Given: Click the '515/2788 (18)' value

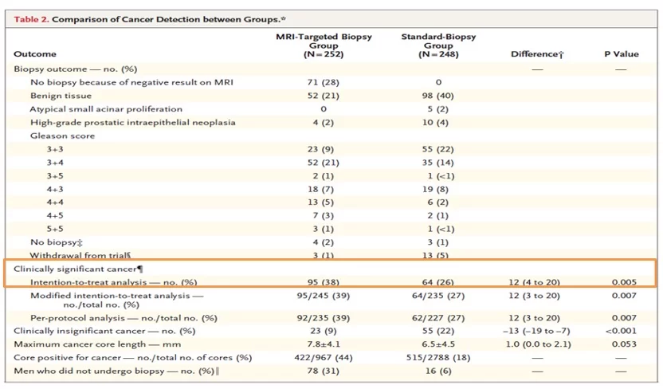Looking at the screenshot, I should 437,356.
